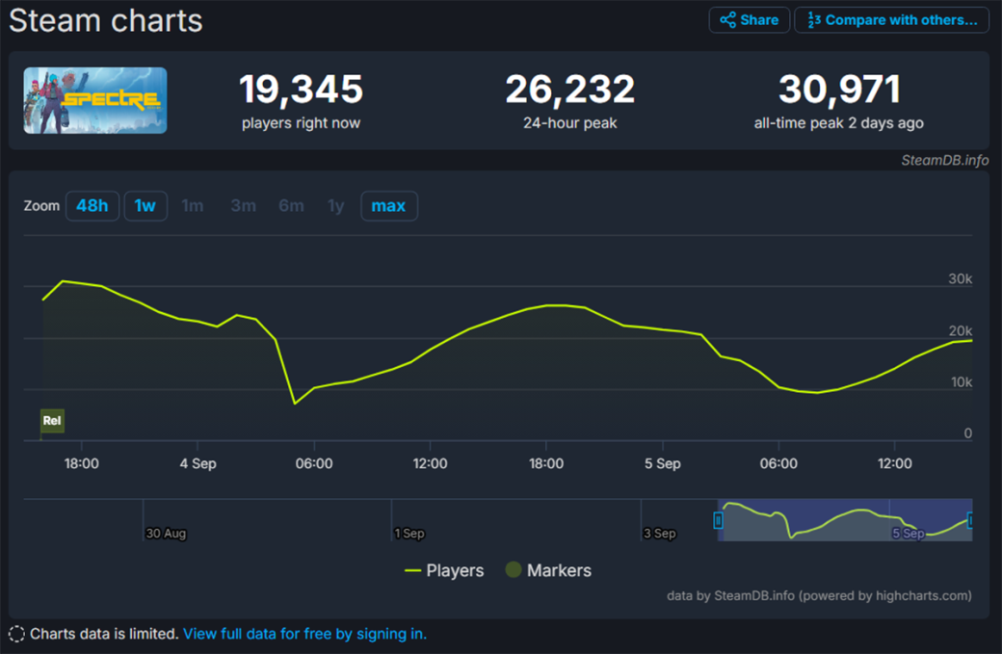
Task: Select the 6m zoom option
Action: pyautogui.click(x=291, y=206)
